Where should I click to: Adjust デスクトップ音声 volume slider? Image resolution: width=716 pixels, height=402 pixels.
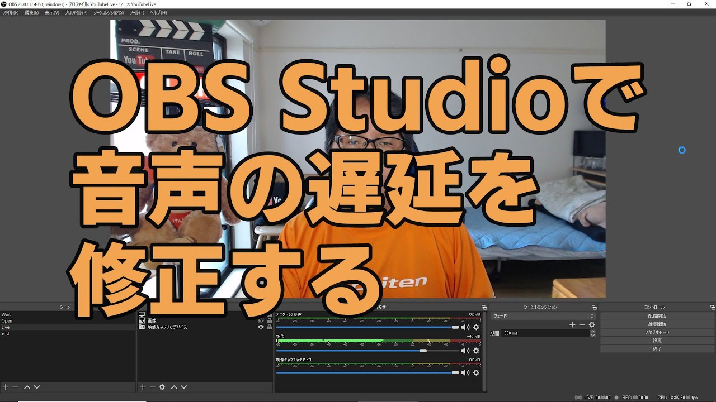click(x=368, y=327)
